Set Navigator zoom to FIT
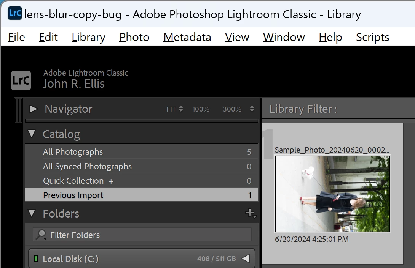The image size is (415, 268). [x=171, y=109]
